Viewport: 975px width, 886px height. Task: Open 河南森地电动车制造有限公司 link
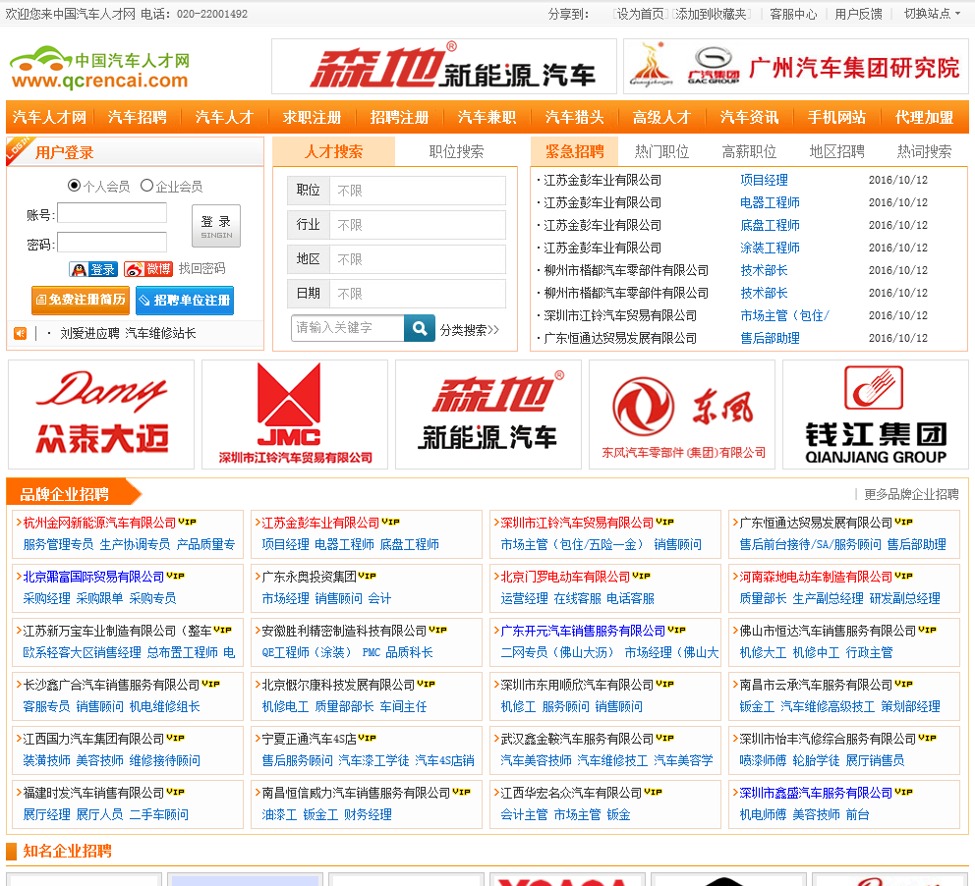(816, 577)
